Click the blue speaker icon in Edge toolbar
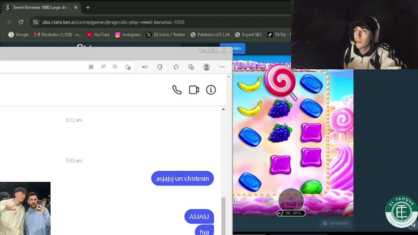This screenshot has height=235, width=418. 145,67
